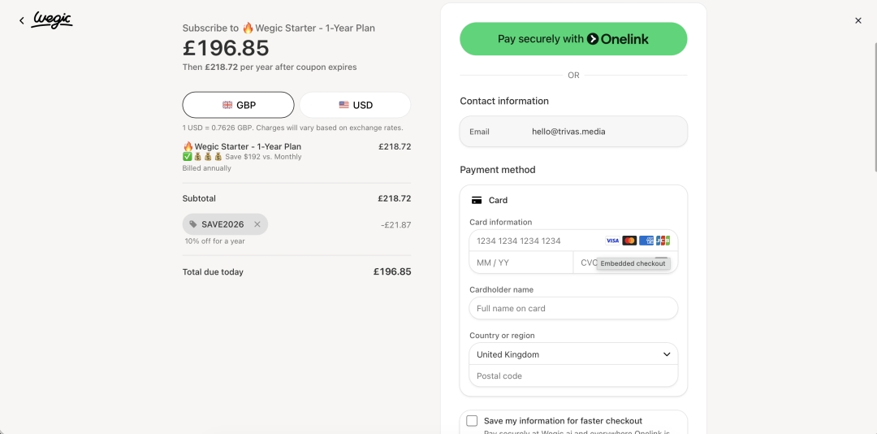Click the Wegic logo

click(x=53, y=20)
